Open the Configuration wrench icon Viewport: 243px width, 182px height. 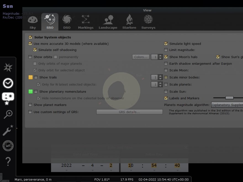(x=8, y=130)
